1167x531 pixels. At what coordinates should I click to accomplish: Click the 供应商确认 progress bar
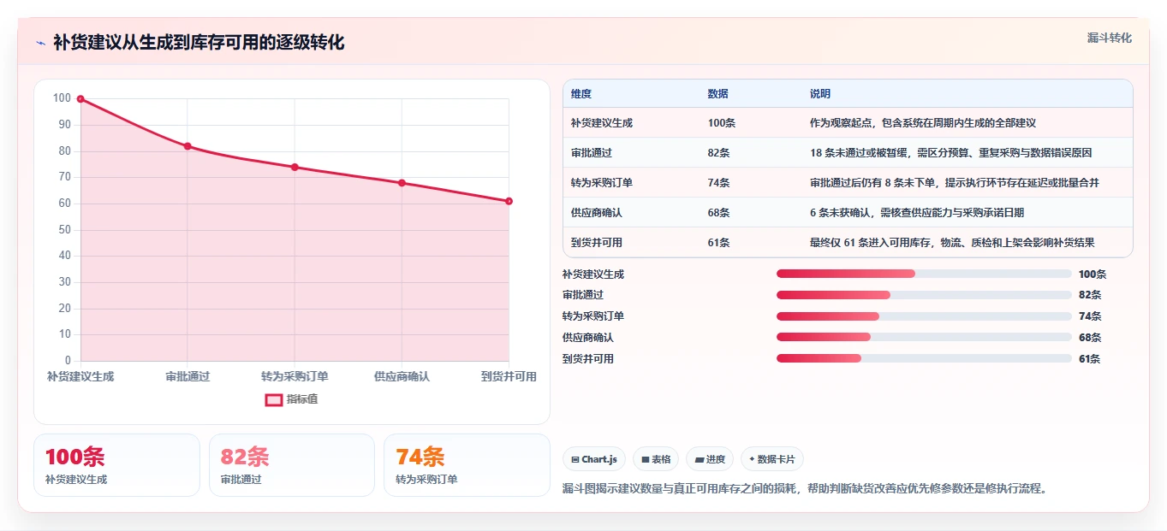924,338
